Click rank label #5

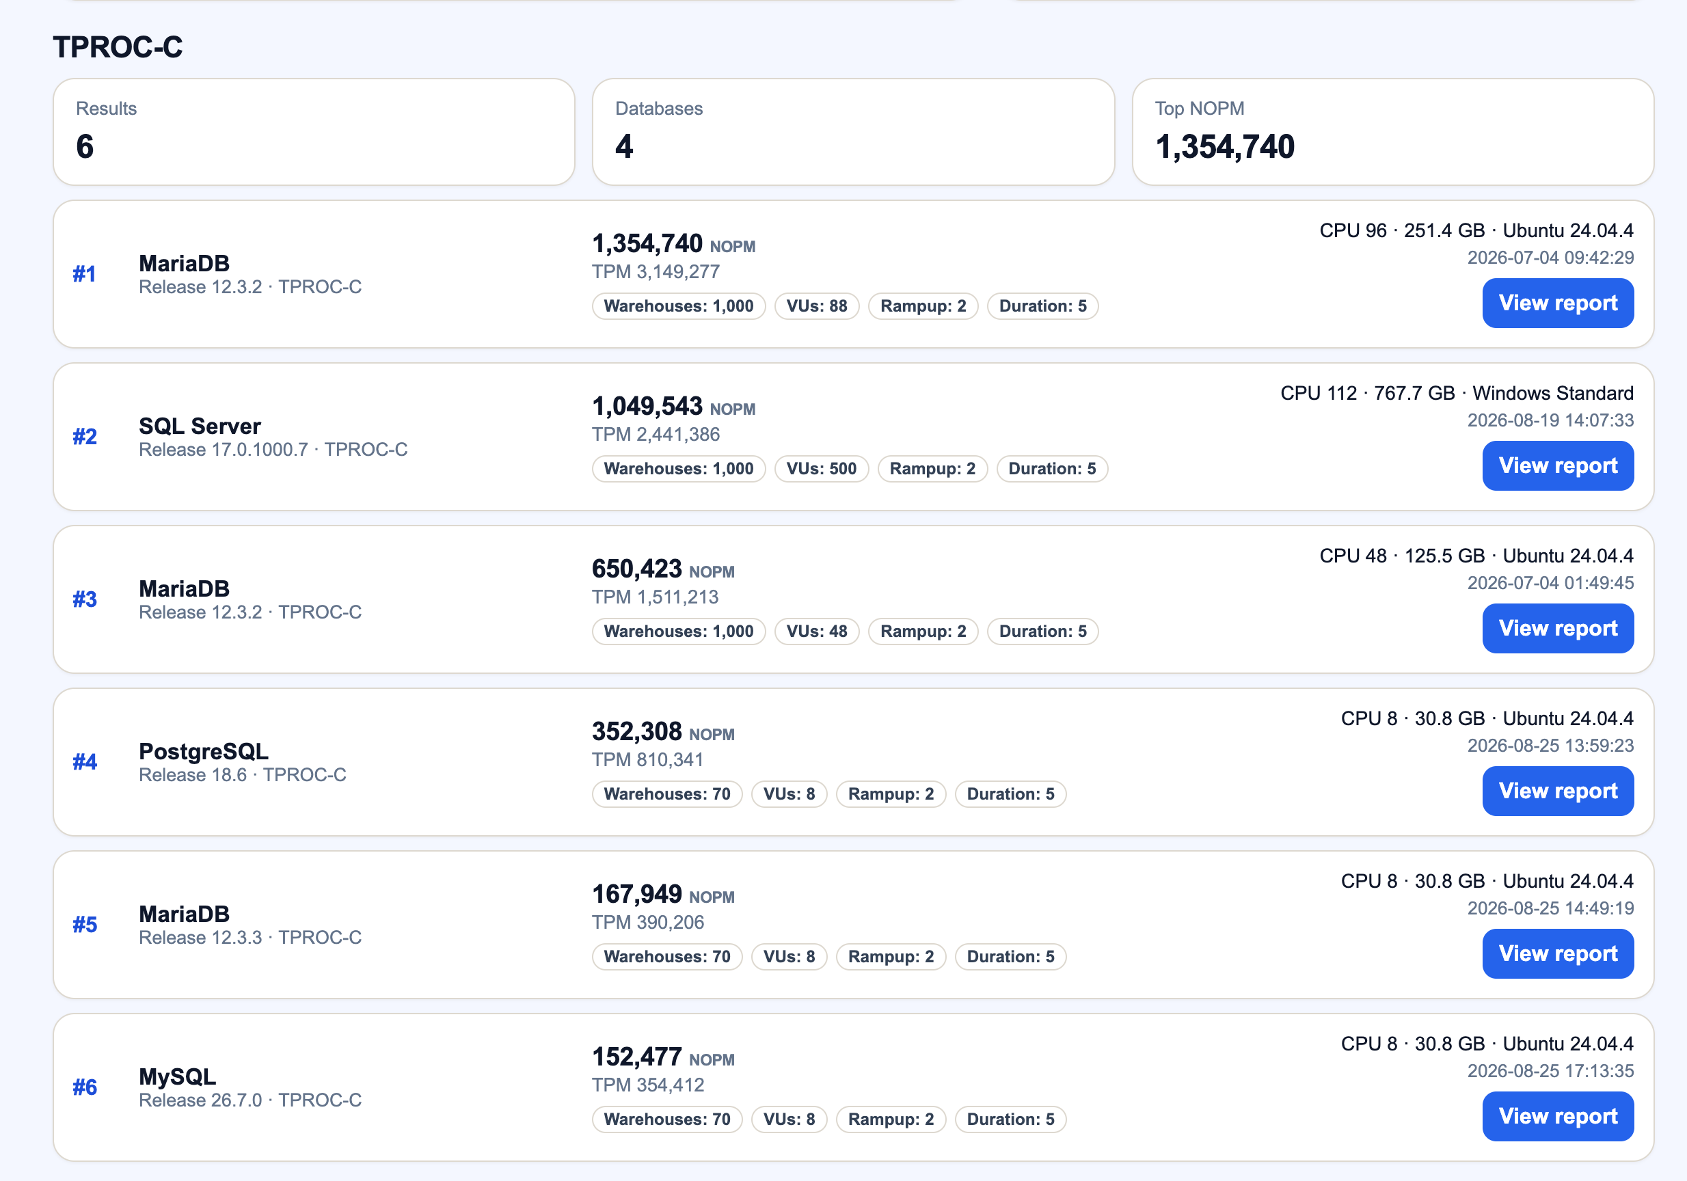pyautogui.click(x=85, y=925)
